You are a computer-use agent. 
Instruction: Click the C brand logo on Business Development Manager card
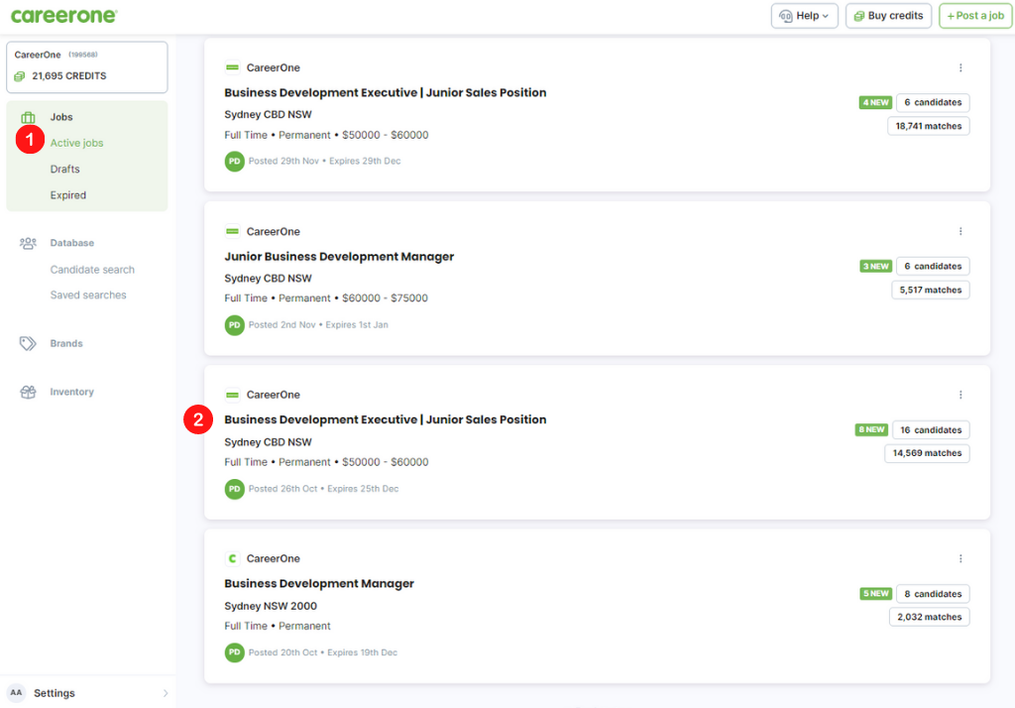point(232,558)
